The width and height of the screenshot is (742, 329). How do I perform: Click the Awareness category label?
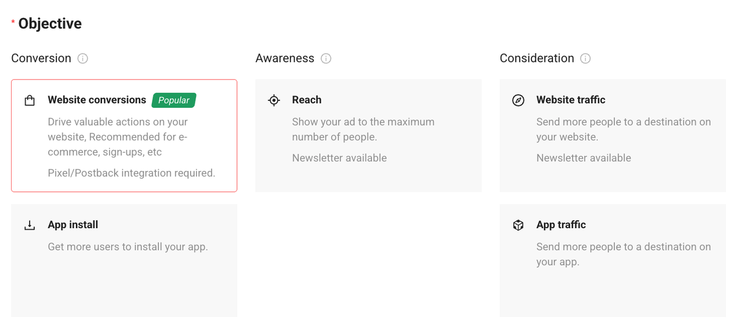(x=285, y=59)
